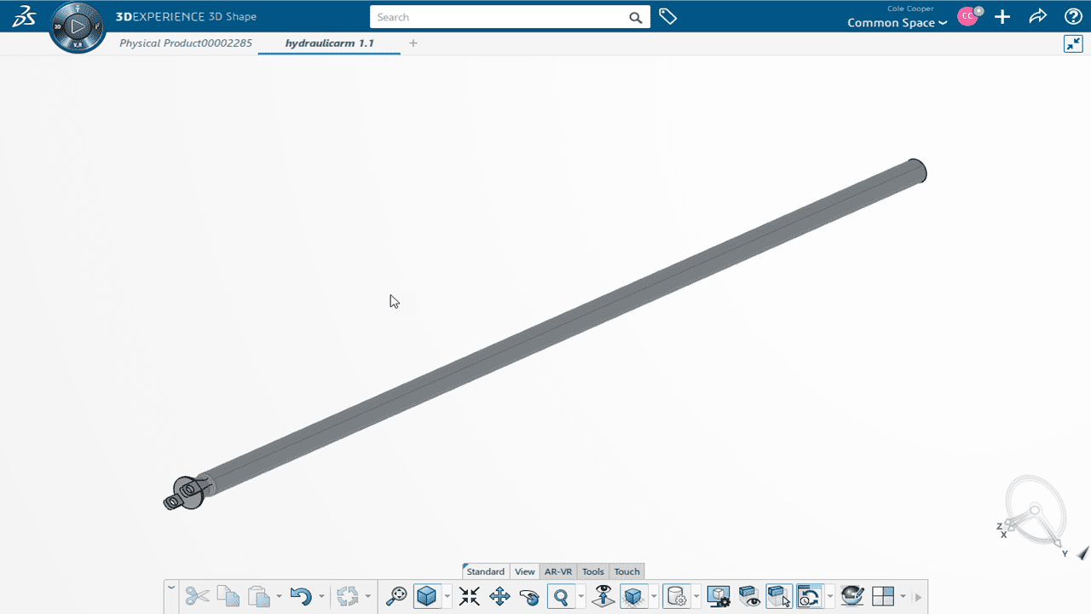
Task: Click the Undo arrow icon
Action: coord(299,596)
